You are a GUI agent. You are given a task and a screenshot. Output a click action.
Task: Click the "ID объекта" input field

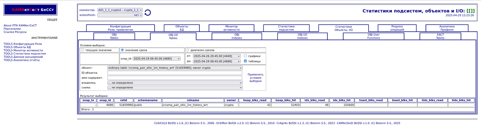(175, 73)
